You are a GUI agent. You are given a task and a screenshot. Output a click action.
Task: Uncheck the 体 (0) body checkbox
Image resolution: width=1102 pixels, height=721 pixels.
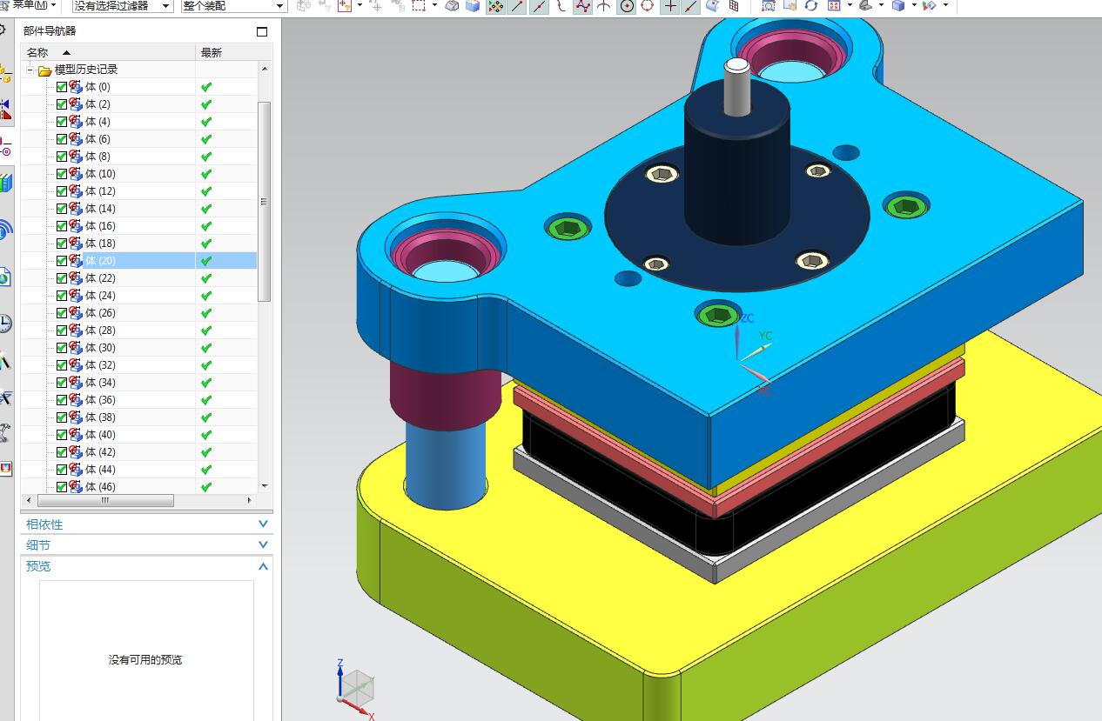click(x=62, y=87)
